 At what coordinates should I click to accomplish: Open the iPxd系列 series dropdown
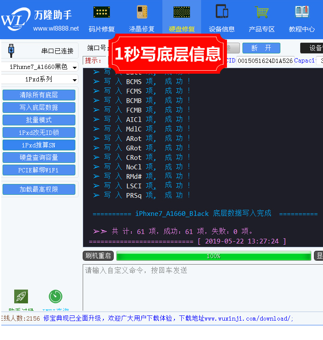(x=40, y=79)
